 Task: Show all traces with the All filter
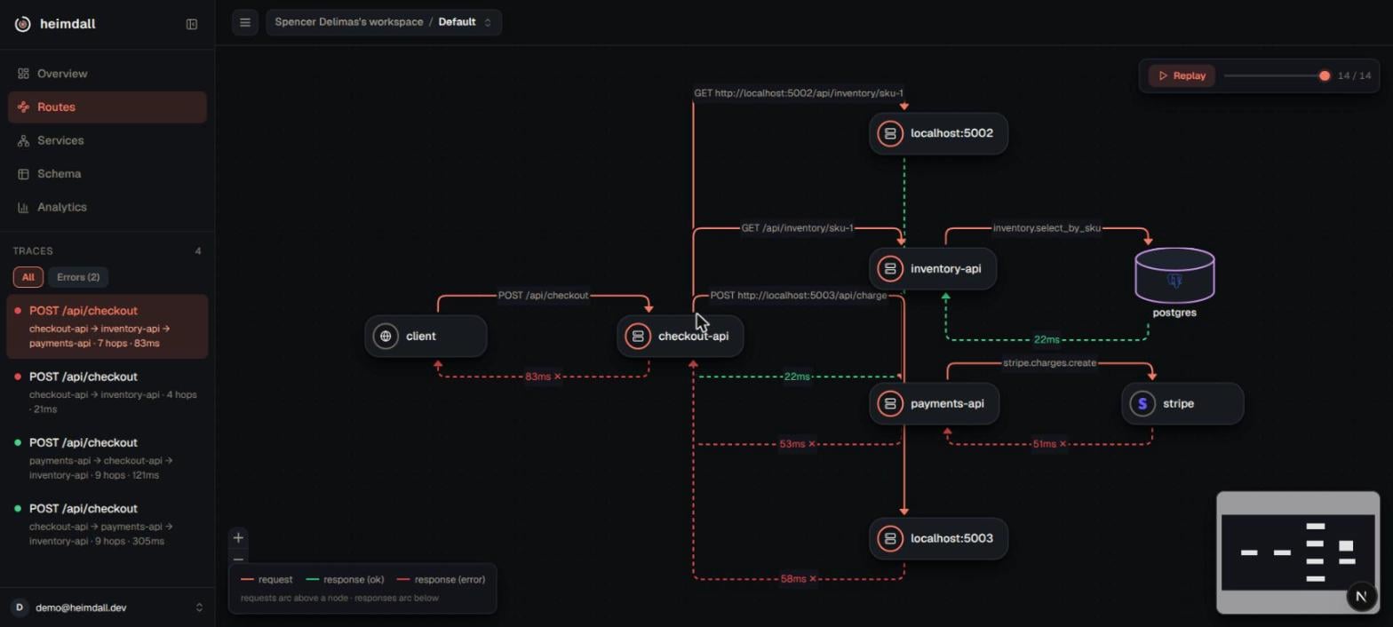[x=28, y=277]
